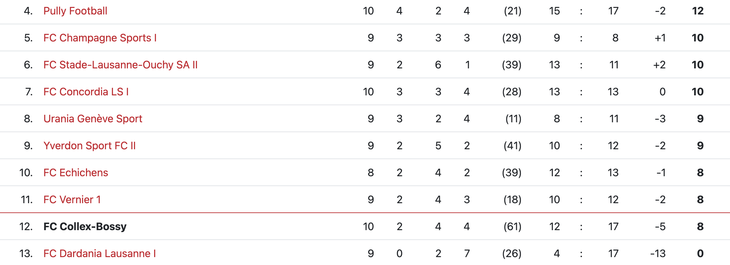Click the +1 goal difference for FC Champagne
The width and height of the screenshot is (730, 265).
pyautogui.click(x=660, y=38)
